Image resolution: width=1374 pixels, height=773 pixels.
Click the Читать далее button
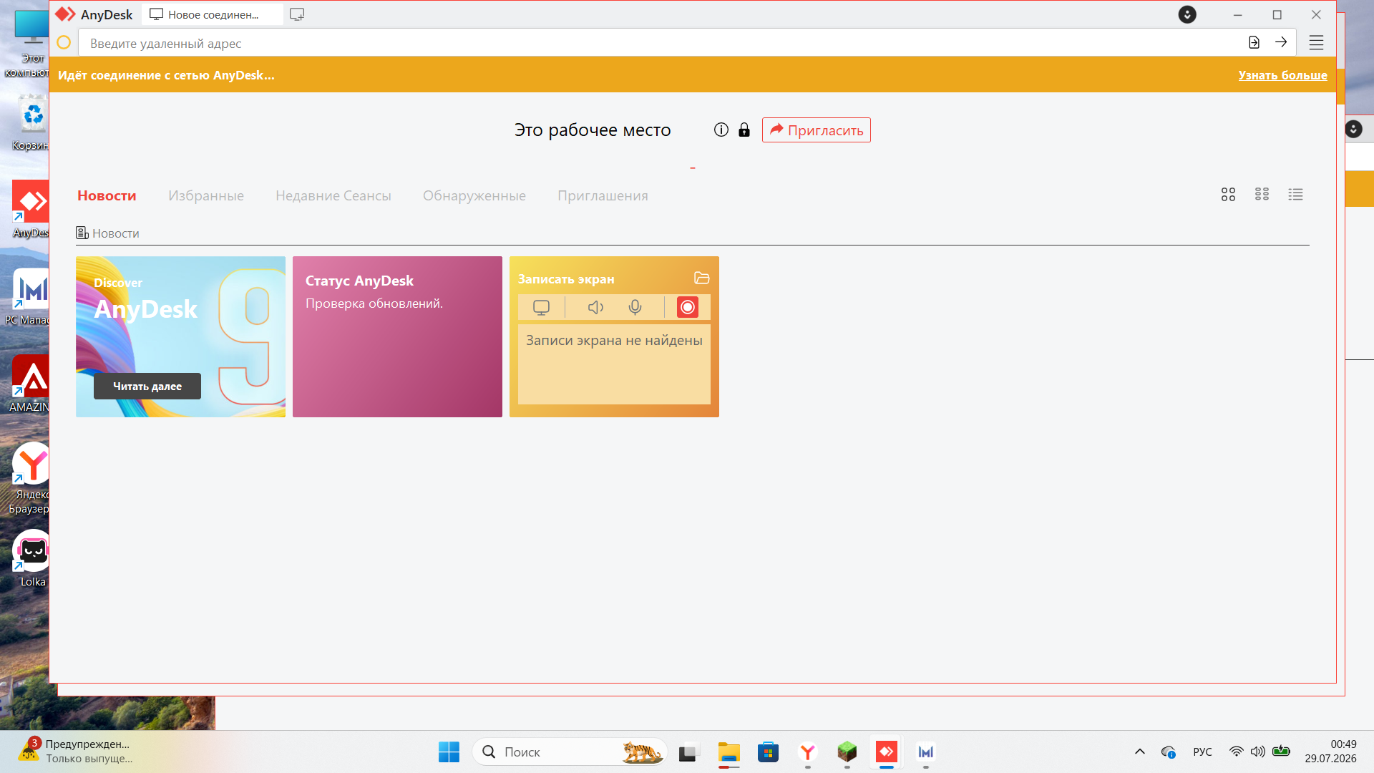point(147,386)
